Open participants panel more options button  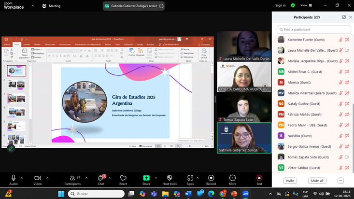point(340,181)
